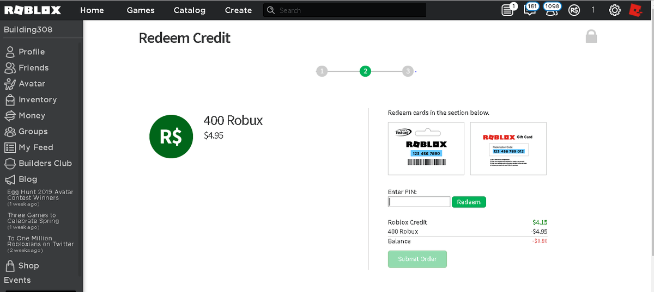Open the Home menu
The width and height of the screenshot is (654, 292).
point(92,10)
